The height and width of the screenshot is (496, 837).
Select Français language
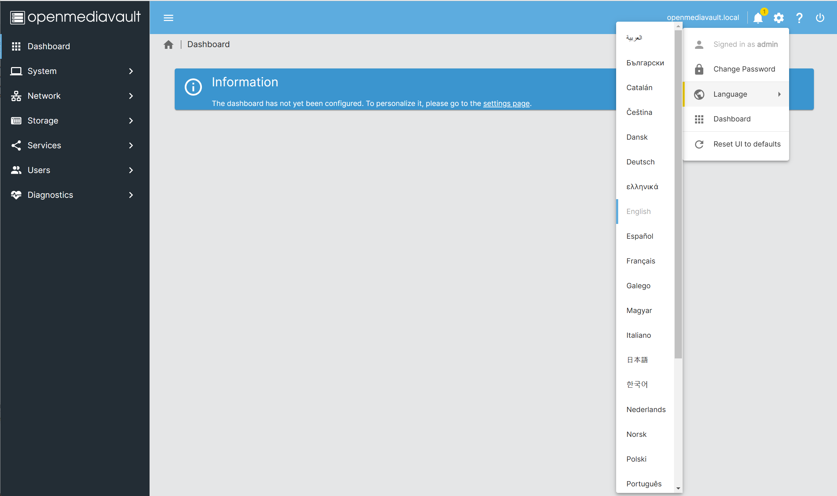tap(645, 261)
